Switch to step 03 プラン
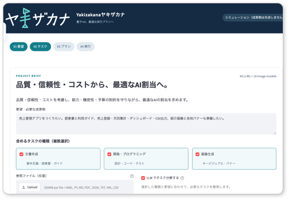 [x=64, y=46]
